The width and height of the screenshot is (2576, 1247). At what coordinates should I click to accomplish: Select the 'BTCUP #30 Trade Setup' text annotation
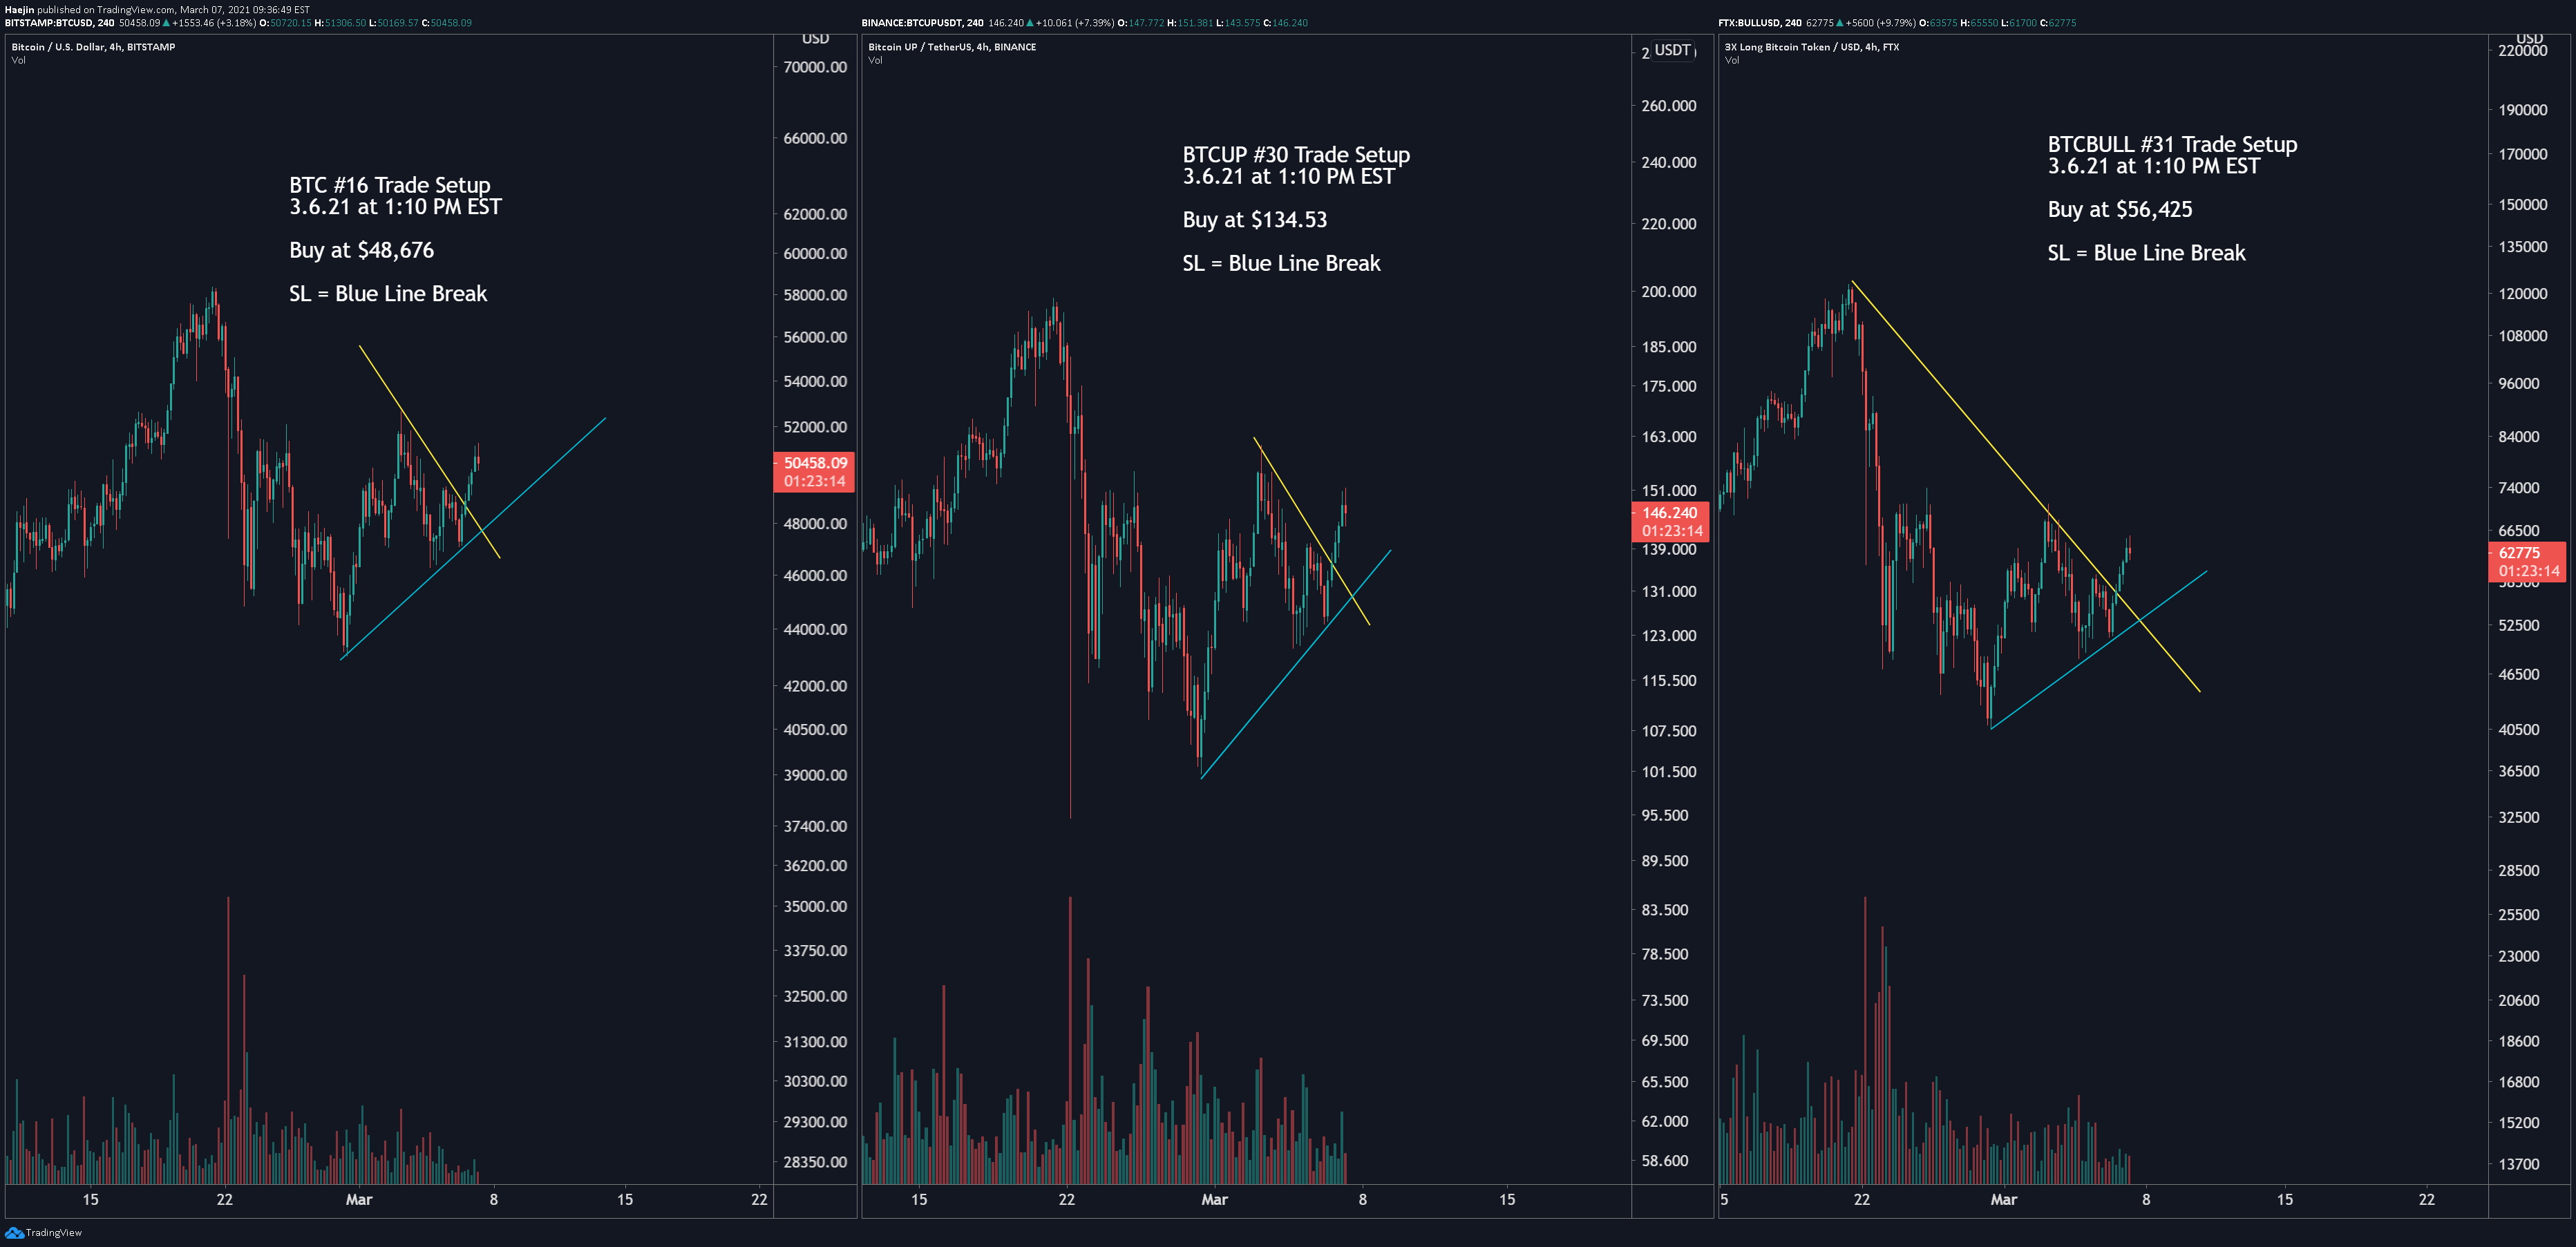click(1296, 155)
